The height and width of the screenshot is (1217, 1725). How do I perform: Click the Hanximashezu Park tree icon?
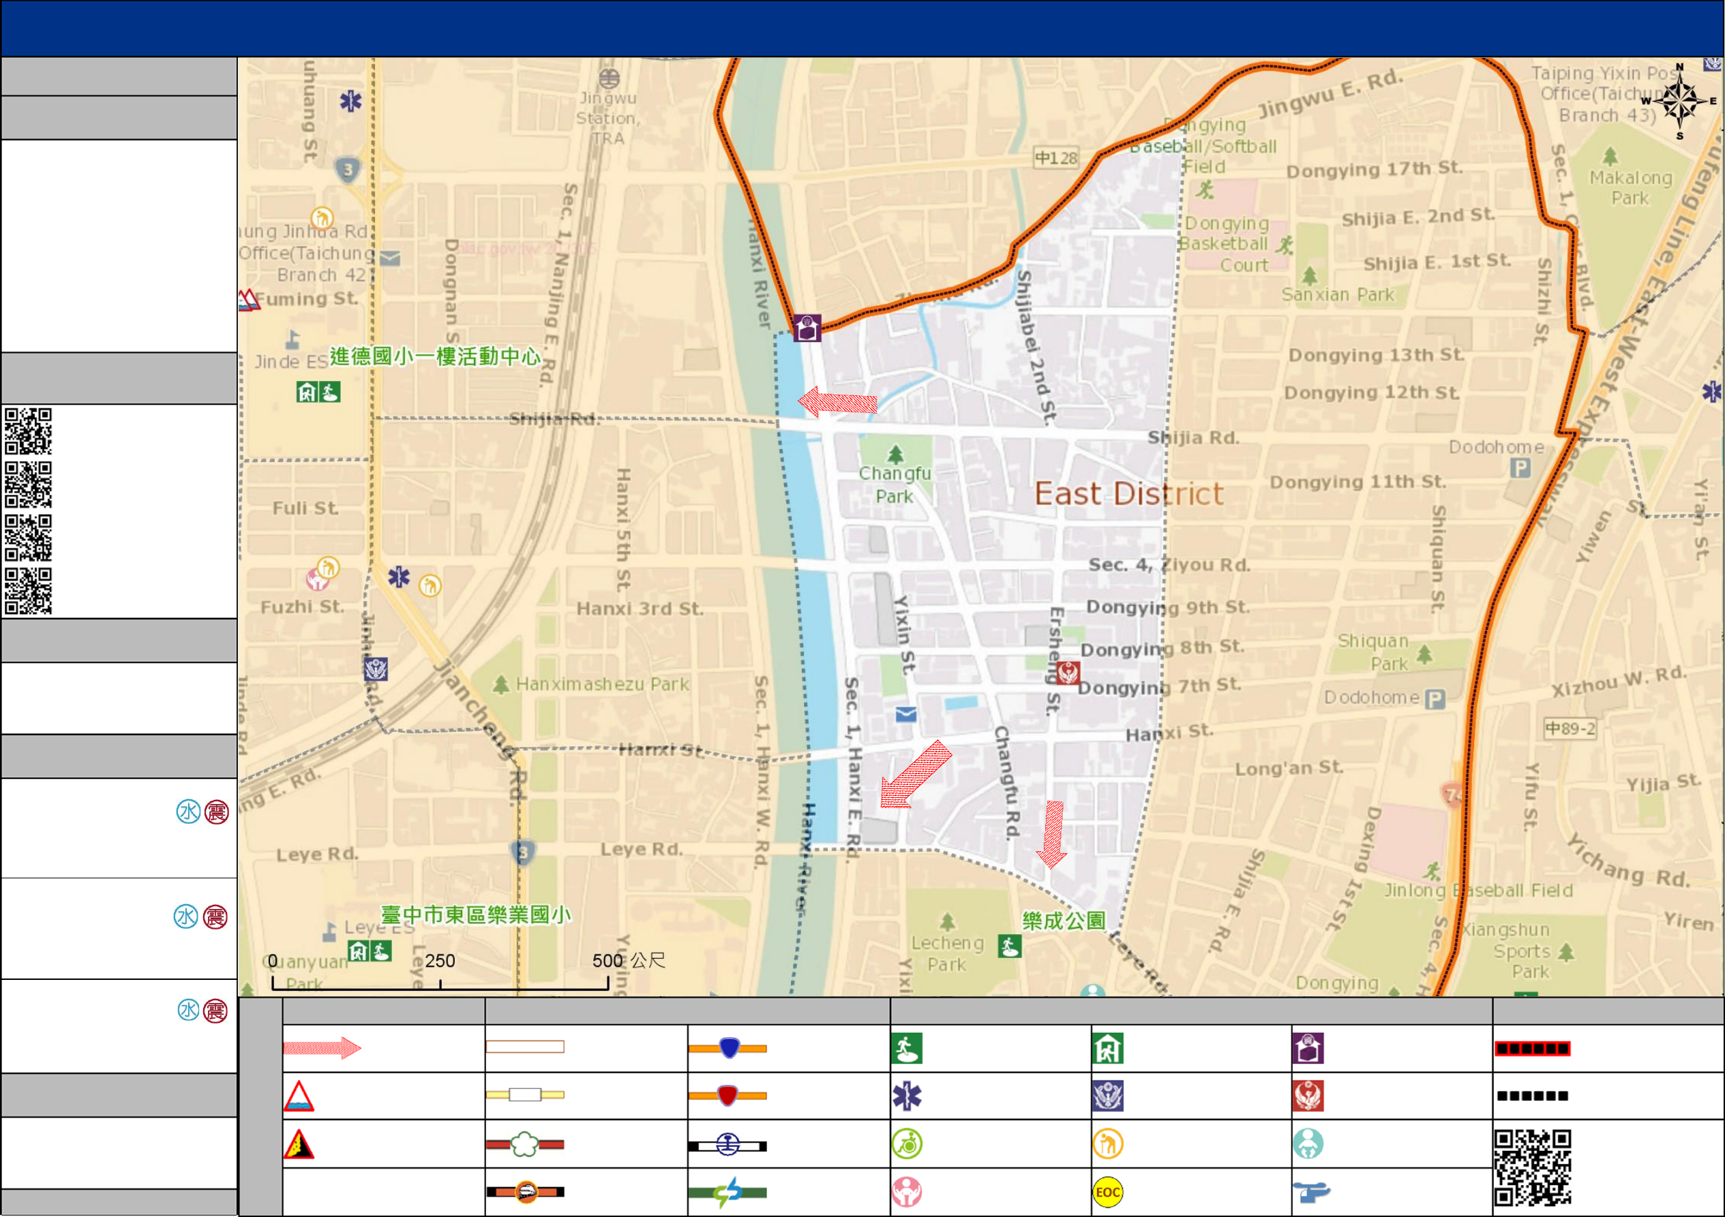pos(501,684)
